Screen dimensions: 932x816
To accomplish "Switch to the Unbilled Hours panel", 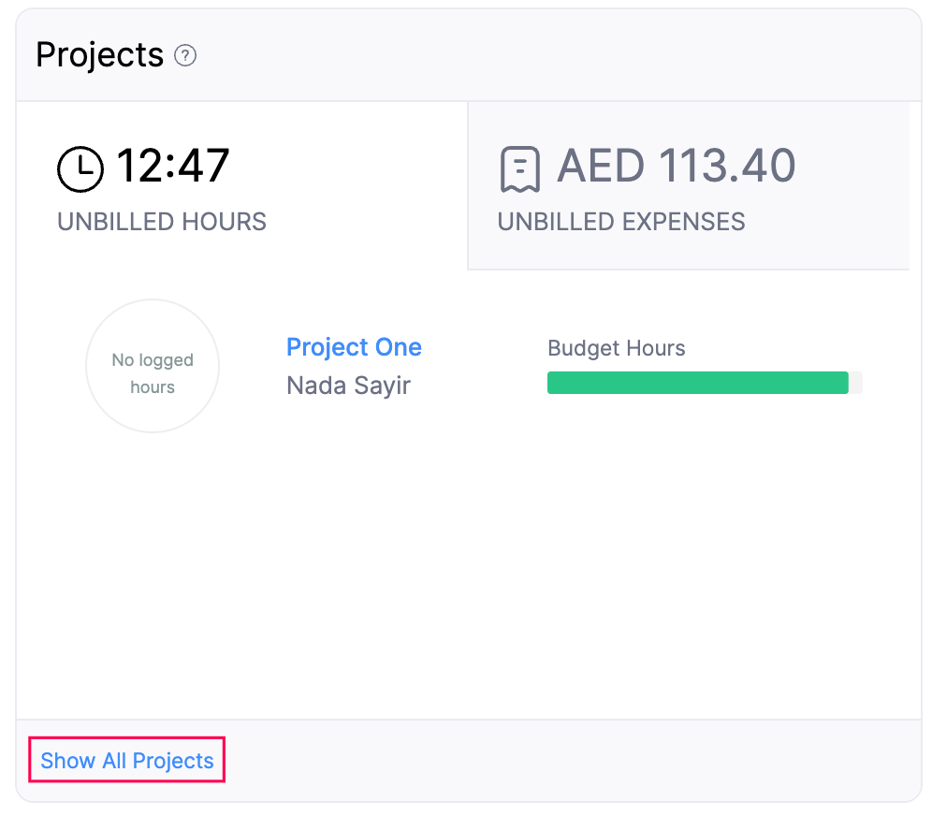I will click(234, 185).
